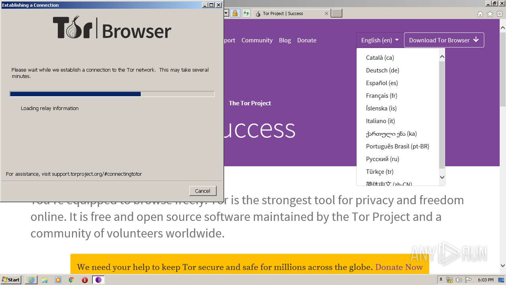
Task: Minimize the Establishing a Connection dialog
Action: click(x=205, y=5)
